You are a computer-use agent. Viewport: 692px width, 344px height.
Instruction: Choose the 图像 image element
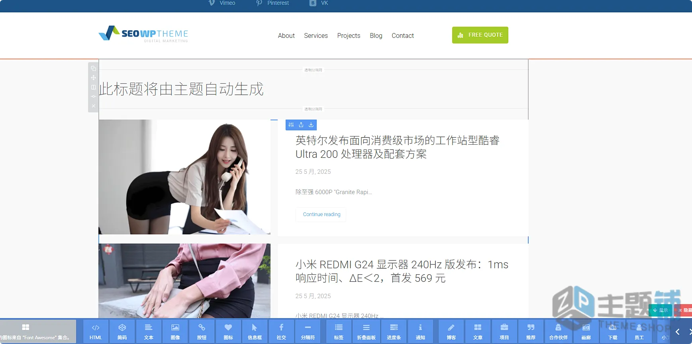(x=175, y=331)
